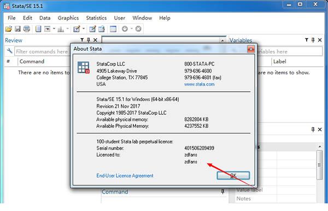Click the Variables filter input field
The width and height of the screenshot is (328, 211).
tap(290, 51)
